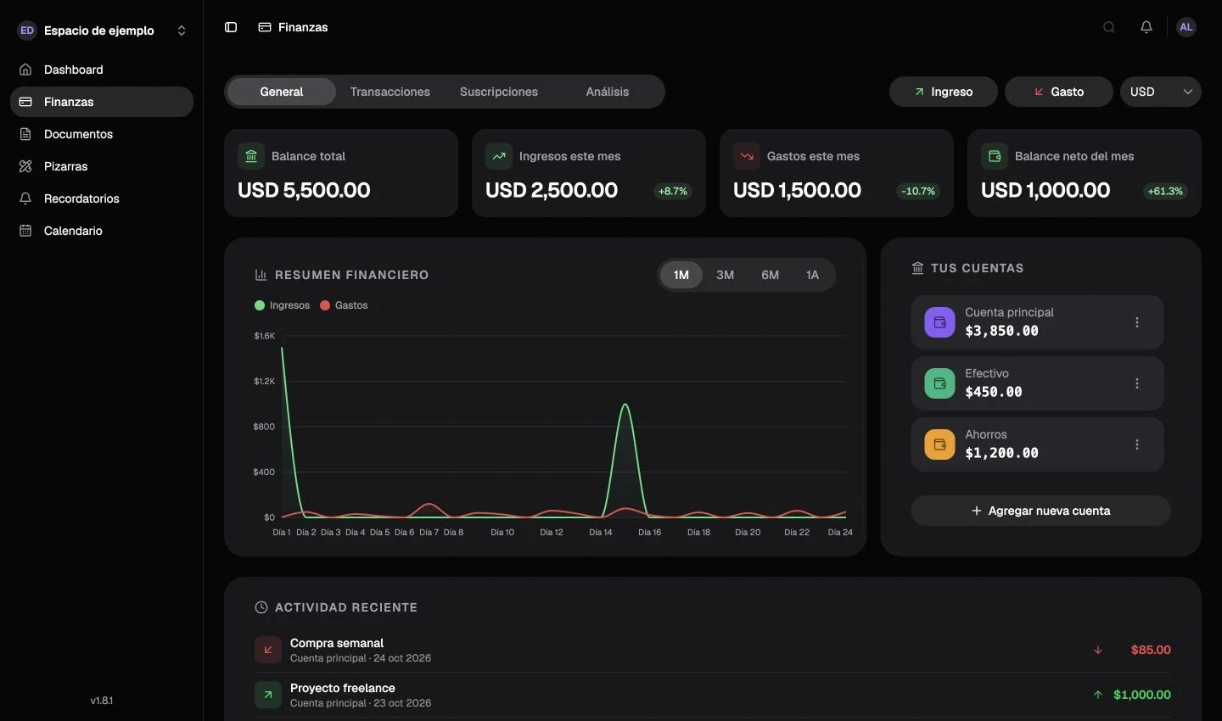This screenshot has height=721, width=1222.
Task: Click the Tus Cuentas bank icon
Action: click(917, 268)
